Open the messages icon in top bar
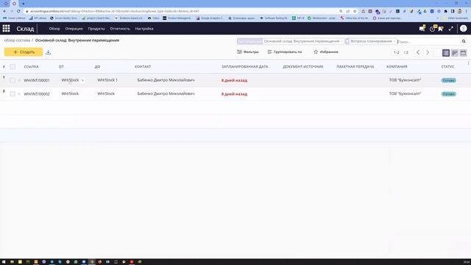The width and height of the screenshot is (471, 265). (422, 29)
